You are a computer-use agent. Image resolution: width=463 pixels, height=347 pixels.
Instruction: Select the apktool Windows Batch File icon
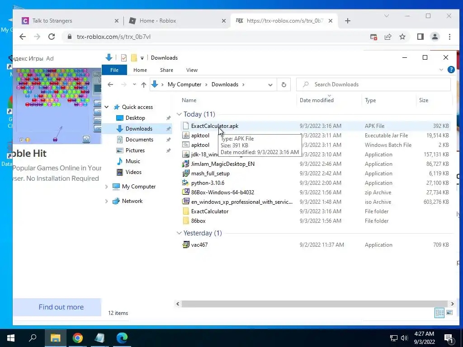click(186, 145)
